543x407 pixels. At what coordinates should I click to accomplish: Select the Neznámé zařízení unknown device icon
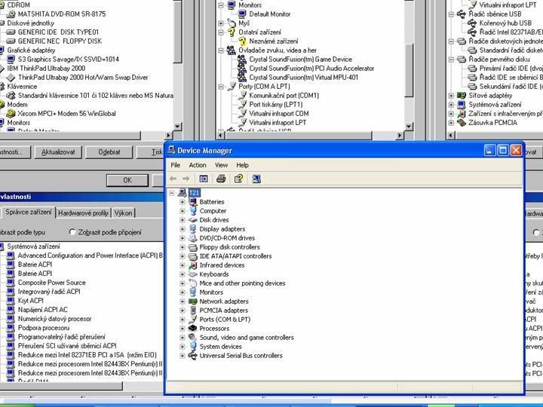243,41
